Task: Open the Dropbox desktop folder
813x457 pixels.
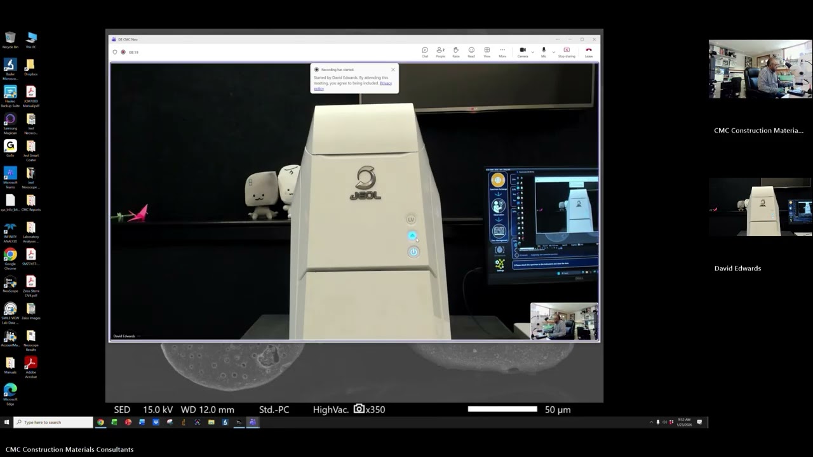Action: pos(30,67)
